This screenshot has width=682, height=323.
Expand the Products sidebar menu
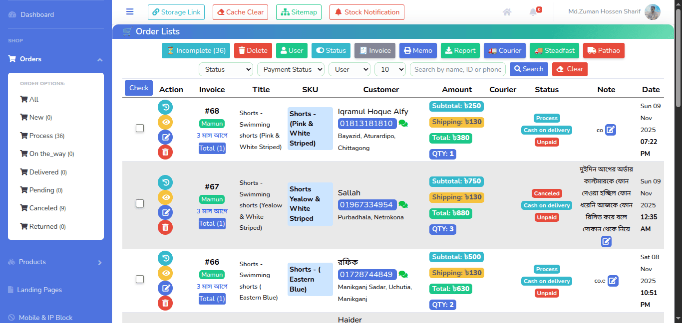tap(55, 262)
